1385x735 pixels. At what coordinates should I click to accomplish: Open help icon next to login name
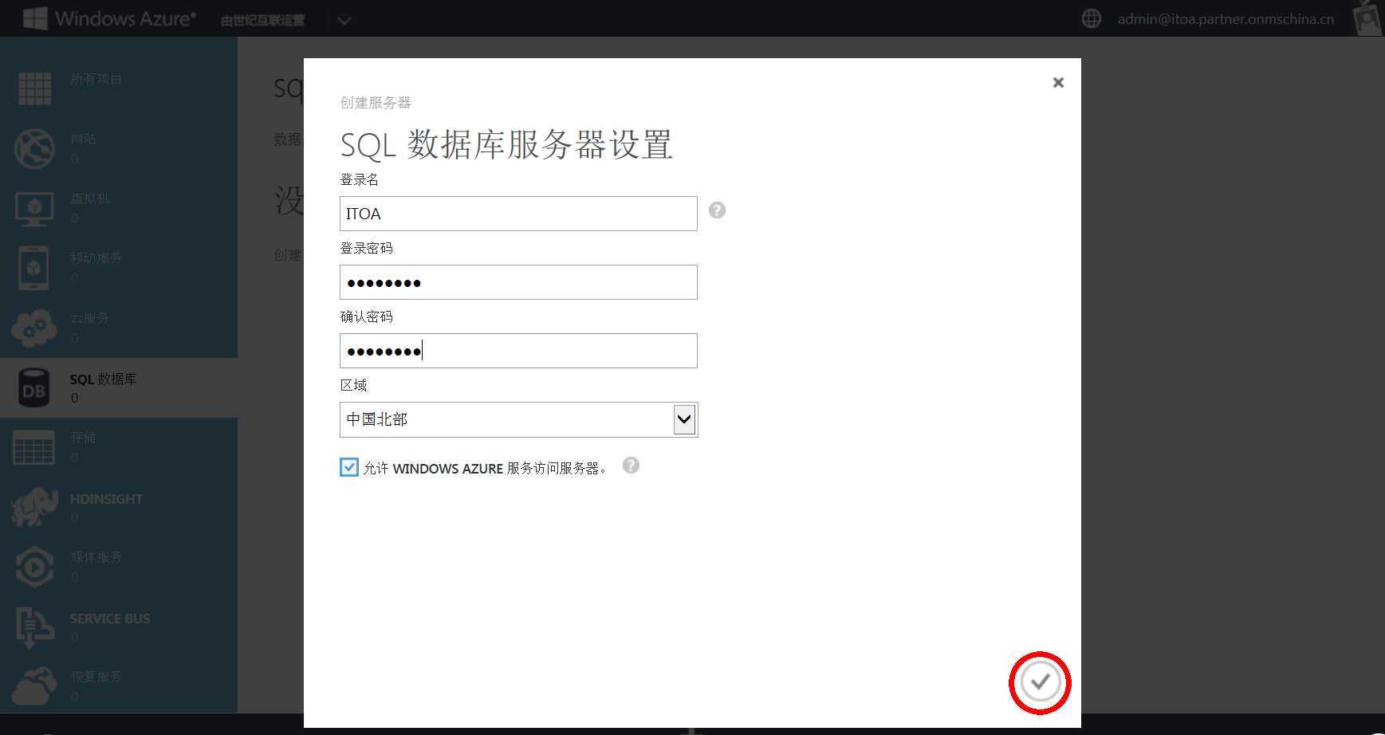pyautogui.click(x=717, y=210)
